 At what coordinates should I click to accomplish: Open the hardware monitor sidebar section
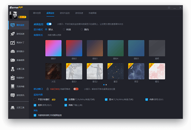point(18,25)
